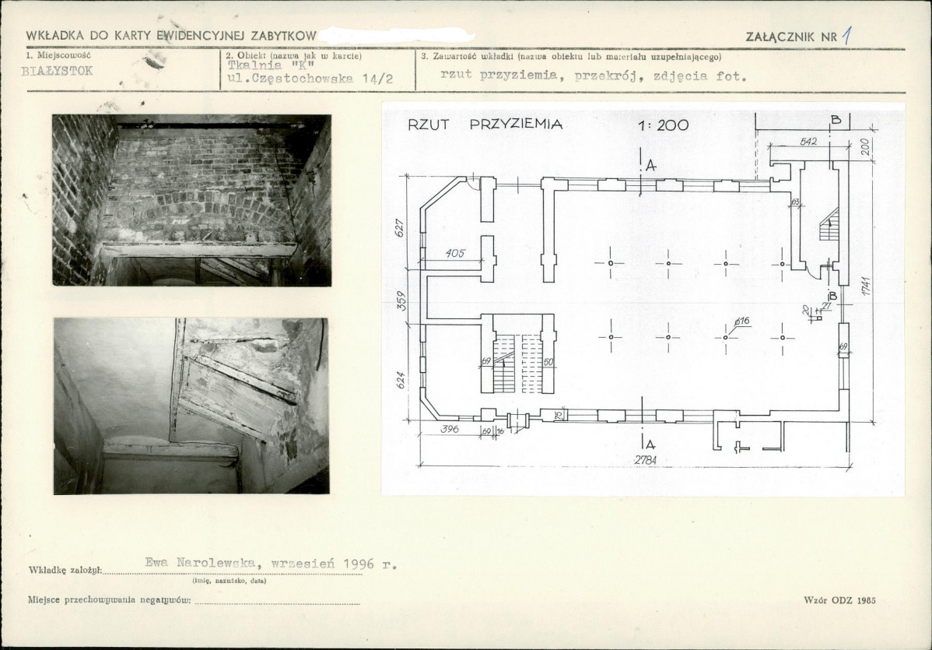This screenshot has width=932, height=650.
Task: Click the BIAŁYSTOK locality entry
Action: pyautogui.click(x=58, y=69)
